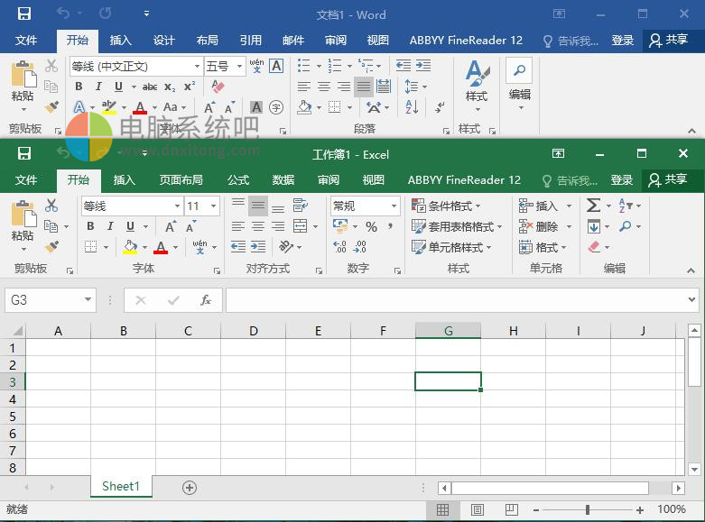This screenshot has height=522, width=705.
Task: Toggle Excel middle align button
Action: 257,206
